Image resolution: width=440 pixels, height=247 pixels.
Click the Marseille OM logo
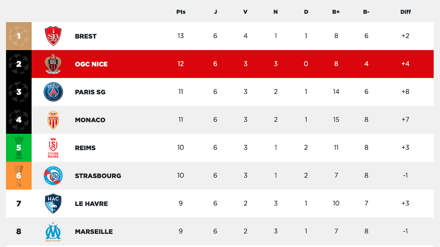(53, 232)
